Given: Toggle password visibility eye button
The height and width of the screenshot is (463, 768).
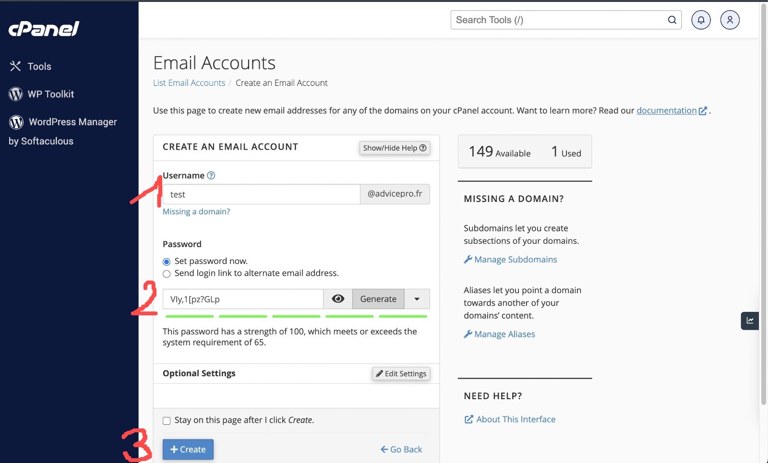Looking at the screenshot, I should [x=338, y=299].
